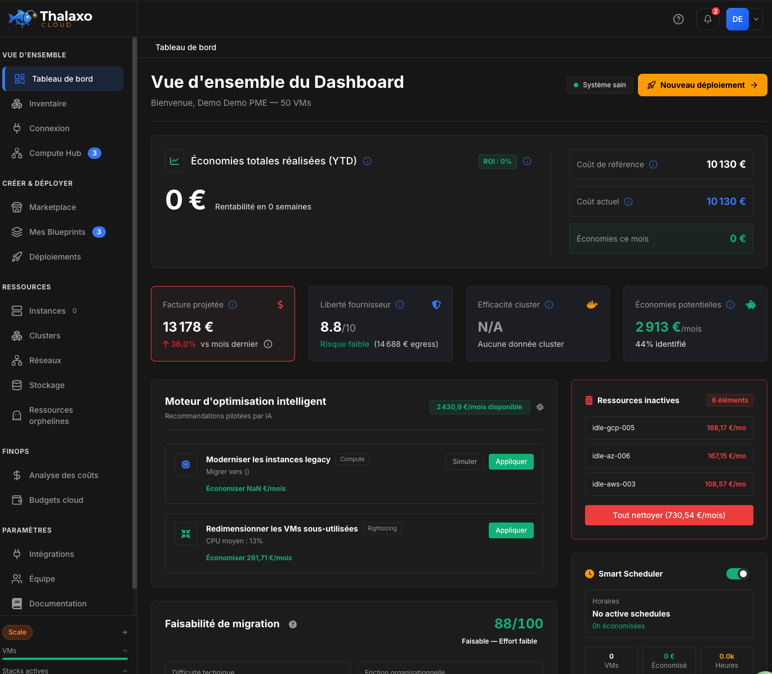Click the sidebar vertical scrollbar
772x674 pixels.
[134, 313]
